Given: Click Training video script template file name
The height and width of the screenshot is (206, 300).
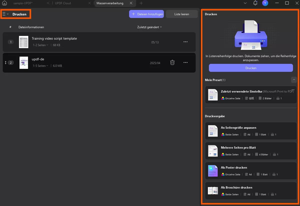Looking at the screenshot, I should click(x=54, y=38).
